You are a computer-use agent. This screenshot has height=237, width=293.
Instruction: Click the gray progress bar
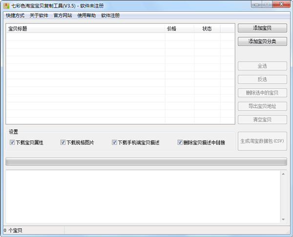click(146, 161)
